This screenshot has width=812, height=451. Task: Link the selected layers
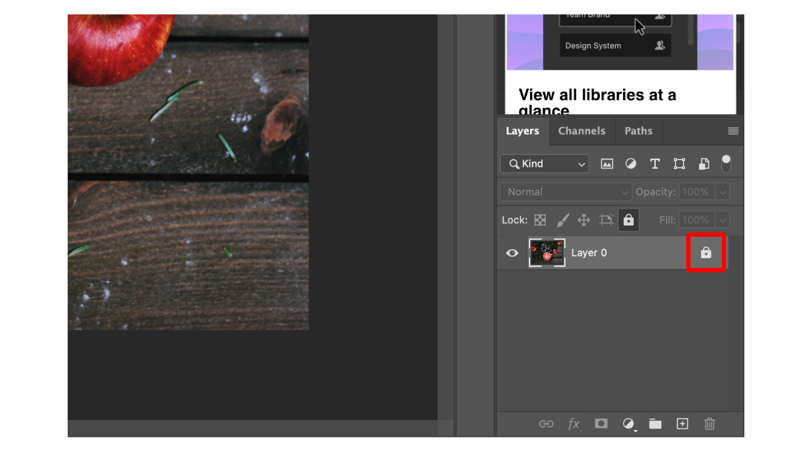pyautogui.click(x=547, y=424)
